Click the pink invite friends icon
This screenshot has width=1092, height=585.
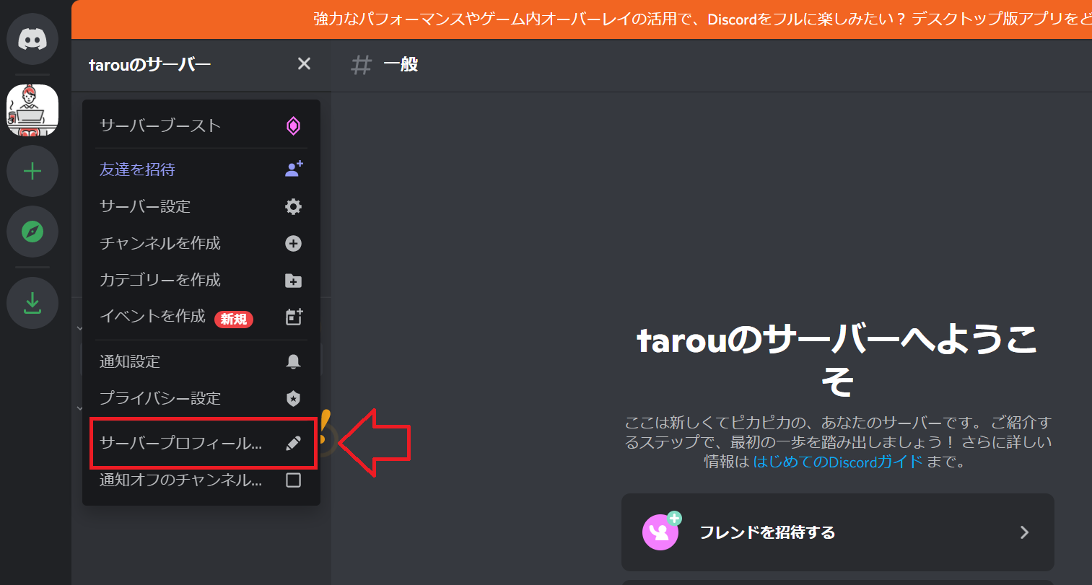coord(661,531)
